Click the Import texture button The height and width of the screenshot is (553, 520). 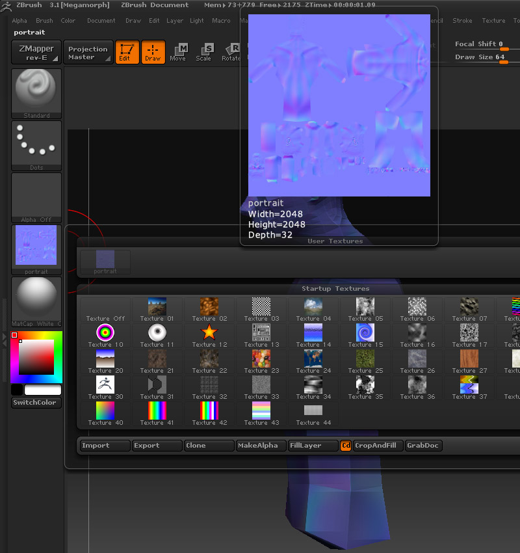[105, 446]
